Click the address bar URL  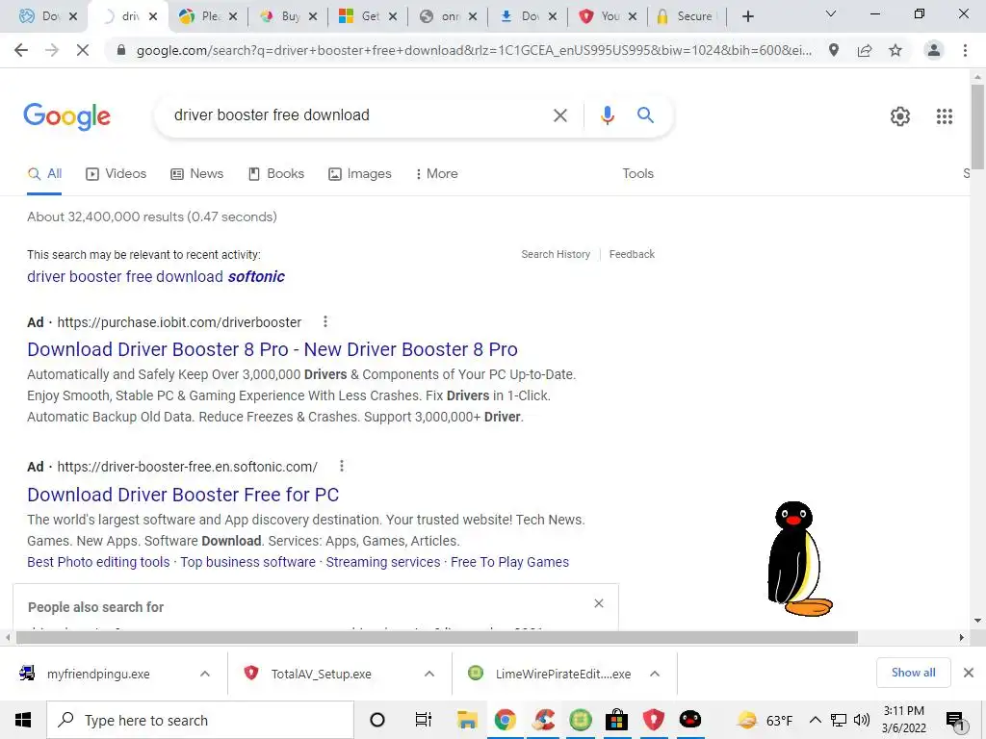[x=474, y=50]
